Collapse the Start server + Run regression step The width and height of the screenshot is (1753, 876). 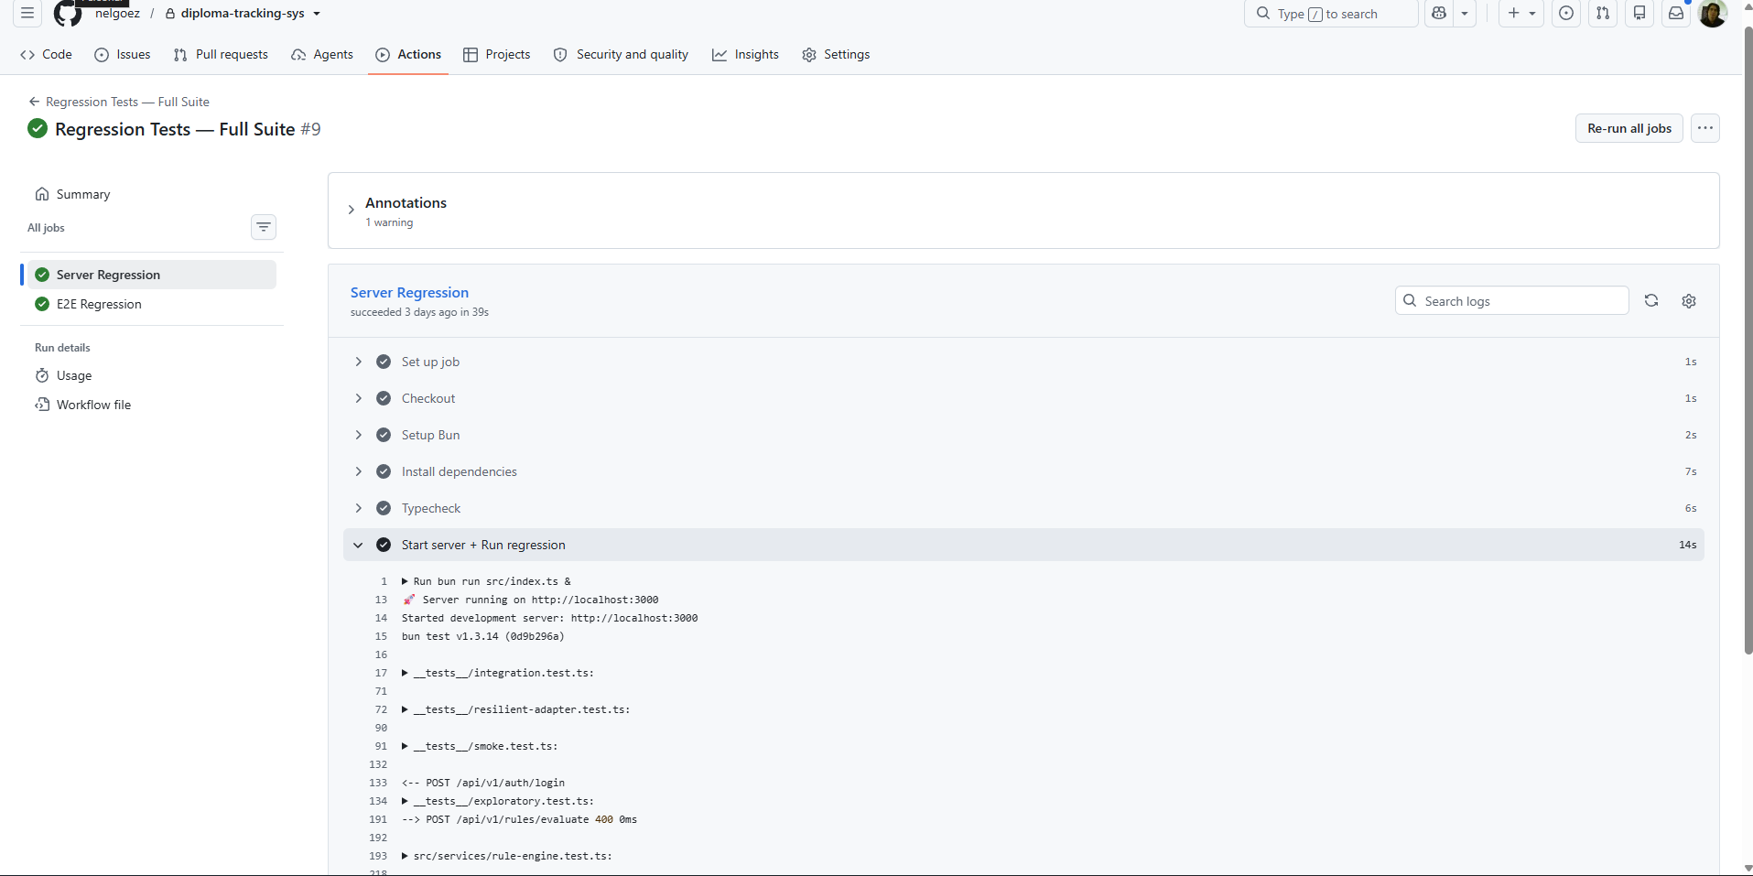point(1023,545)
